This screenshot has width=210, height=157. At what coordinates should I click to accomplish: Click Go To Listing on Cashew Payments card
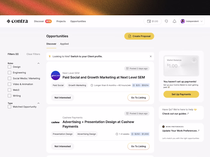click(139, 146)
